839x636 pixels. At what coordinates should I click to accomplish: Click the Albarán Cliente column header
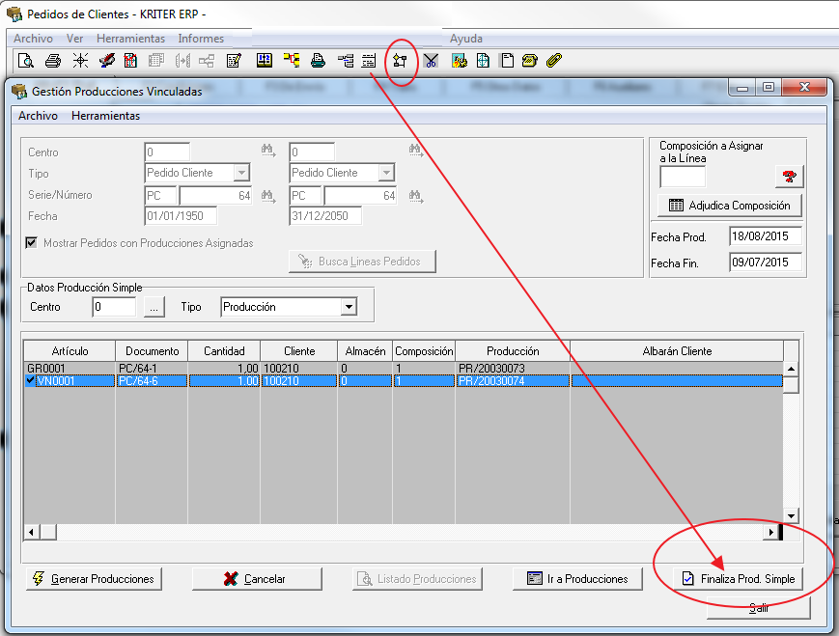[677, 351]
